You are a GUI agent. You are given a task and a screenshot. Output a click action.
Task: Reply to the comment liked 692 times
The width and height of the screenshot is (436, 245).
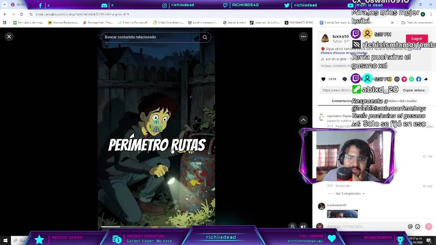(x=343, y=186)
